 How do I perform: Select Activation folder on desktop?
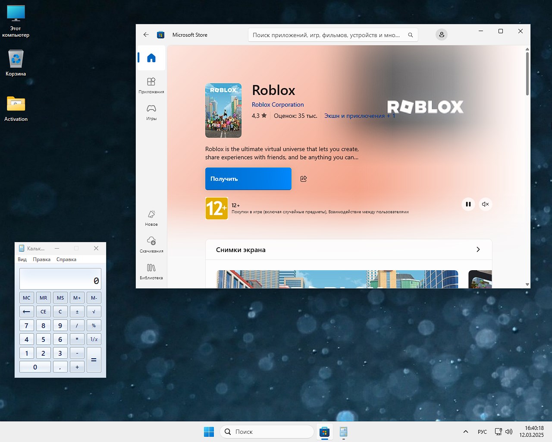pos(16,109)
